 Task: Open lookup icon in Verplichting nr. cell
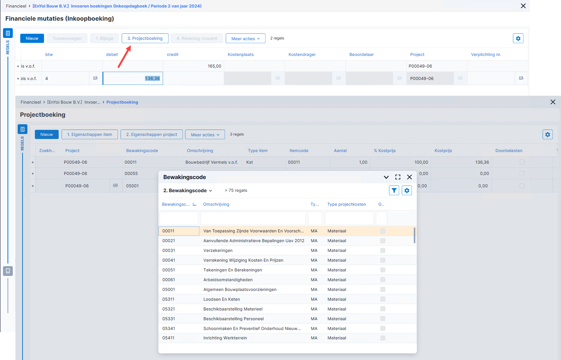pyautogui.click(x=521, y=78)
